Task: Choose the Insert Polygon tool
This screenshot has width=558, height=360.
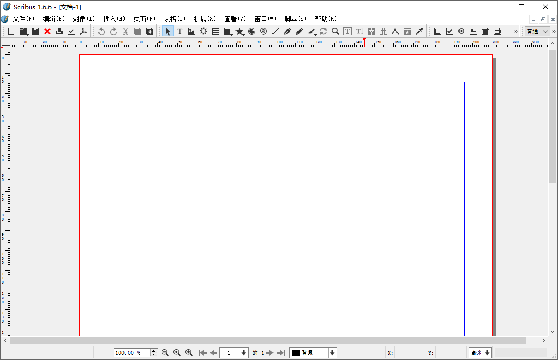Action: click(x=239, y=31)
